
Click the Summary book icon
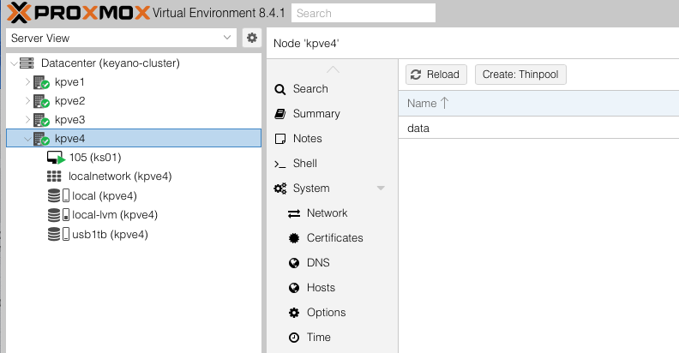[280, 114]
